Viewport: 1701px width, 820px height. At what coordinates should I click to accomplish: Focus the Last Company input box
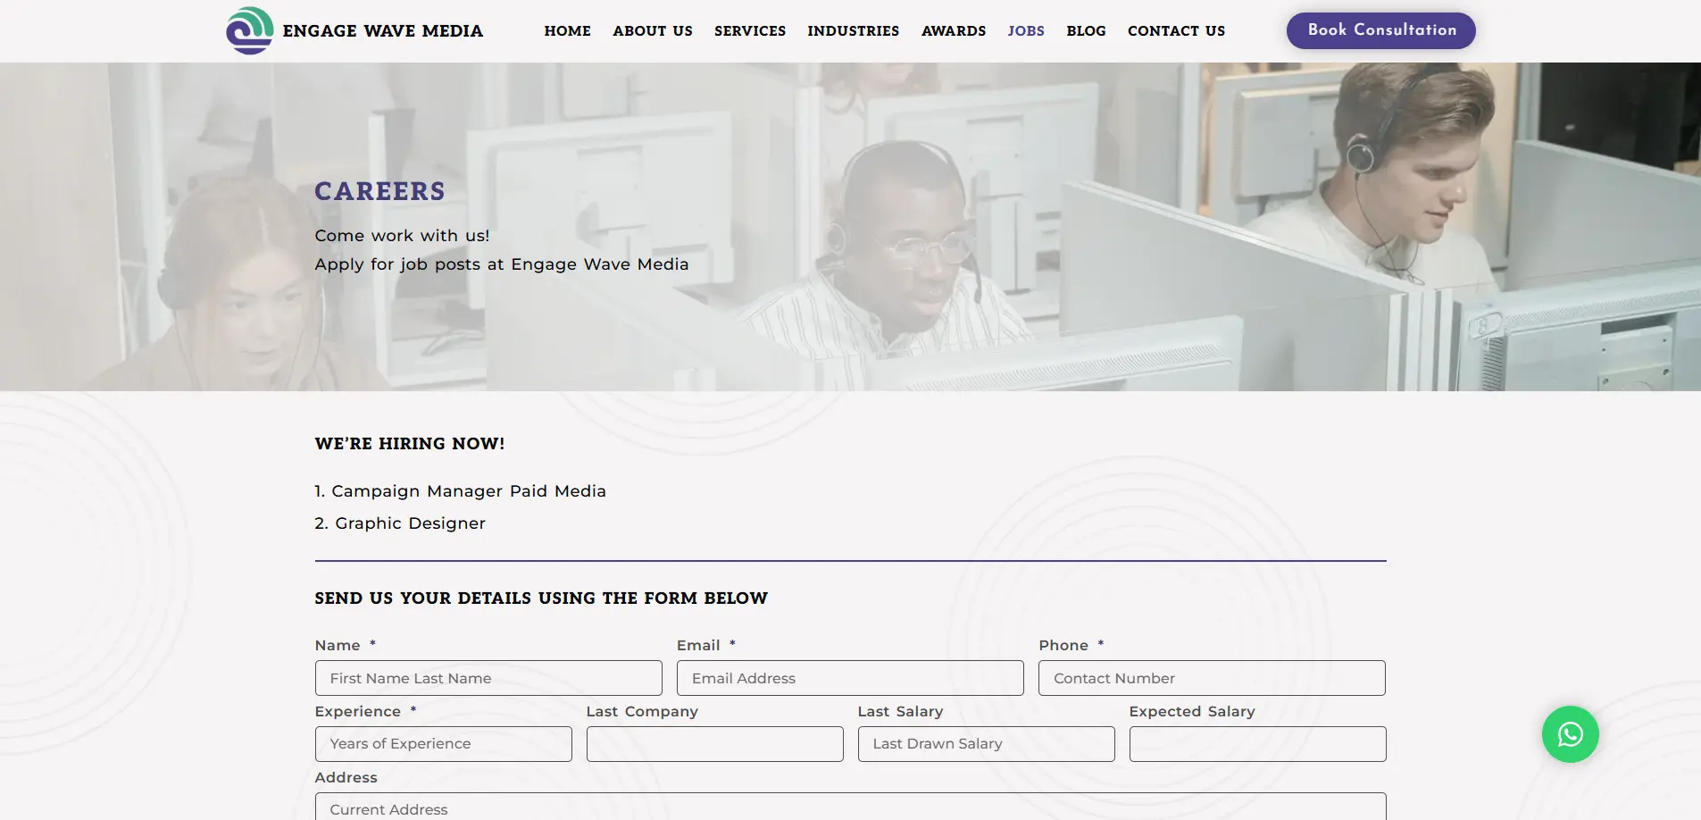[x=714, y=744]
